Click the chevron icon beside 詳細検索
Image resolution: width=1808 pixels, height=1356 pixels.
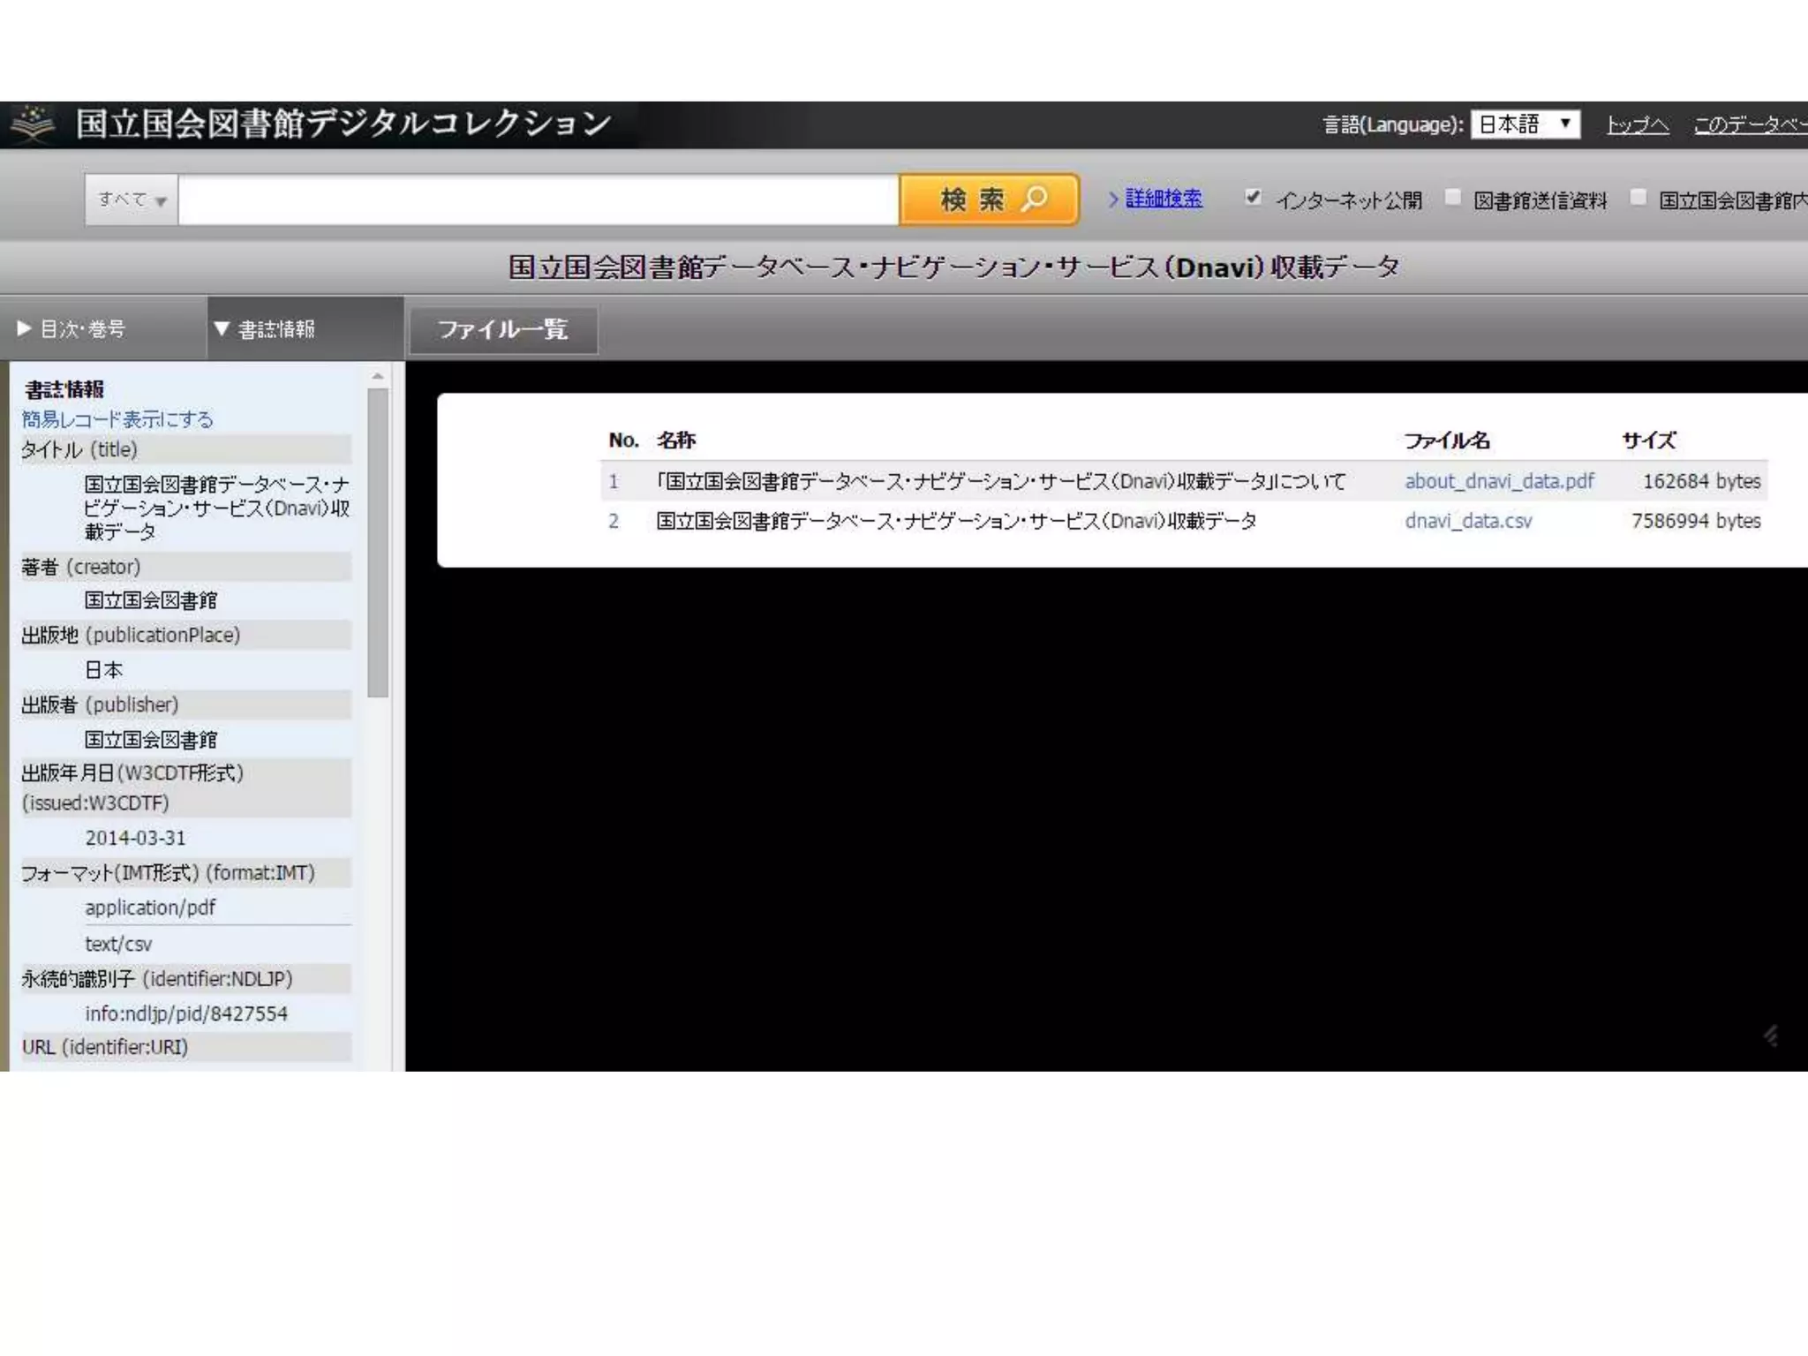pyautogui.click(x=1113, y=200)
